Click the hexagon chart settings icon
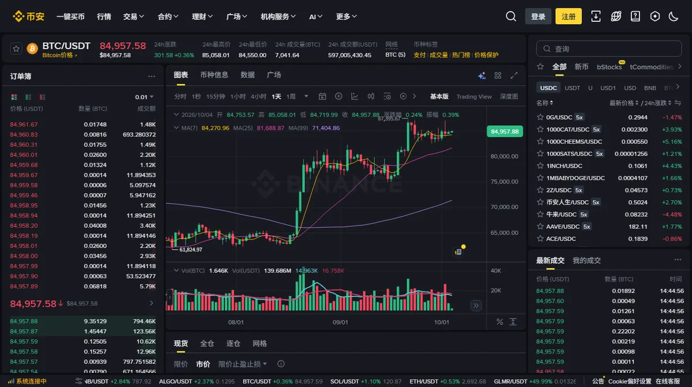The image size is (692, 387). (x=403, y=96)
